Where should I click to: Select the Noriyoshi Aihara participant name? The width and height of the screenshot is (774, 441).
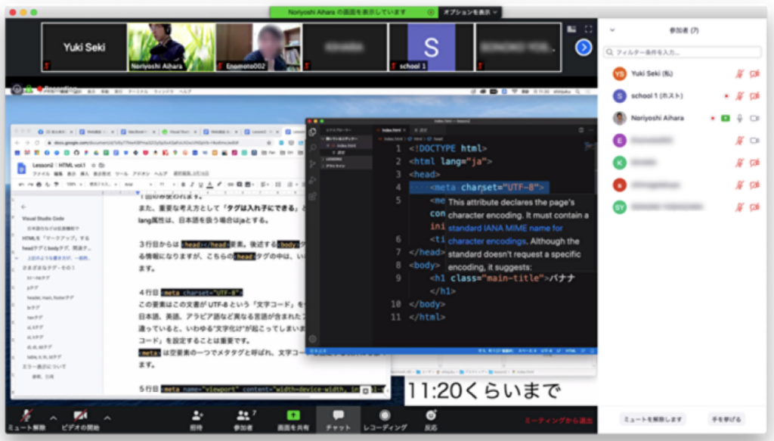click(657, 118)
